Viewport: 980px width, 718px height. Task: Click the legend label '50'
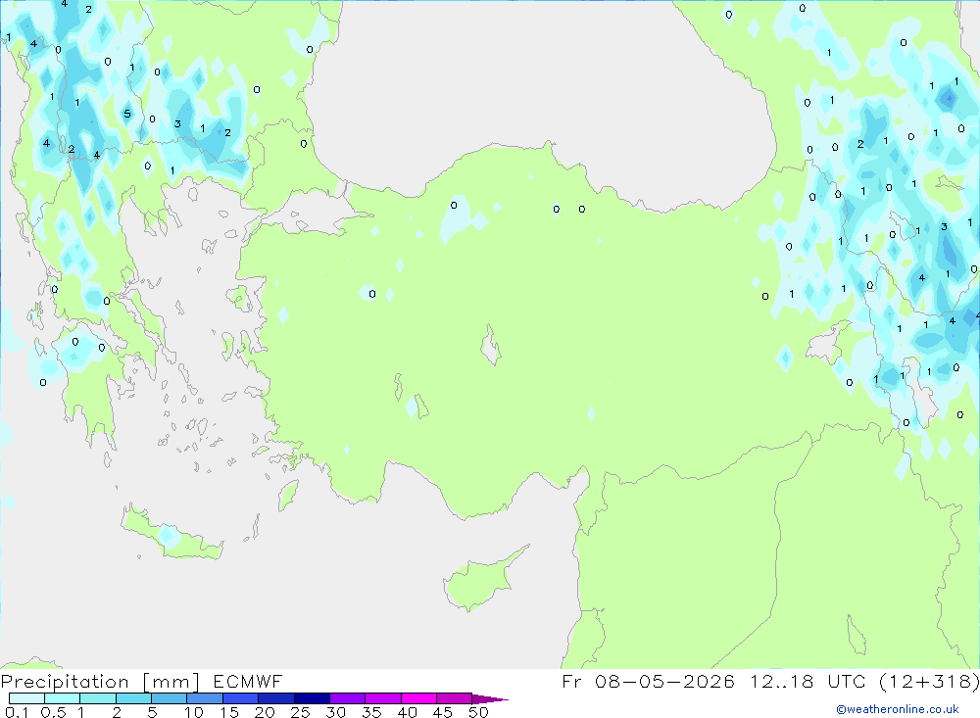tap(479, 712)
